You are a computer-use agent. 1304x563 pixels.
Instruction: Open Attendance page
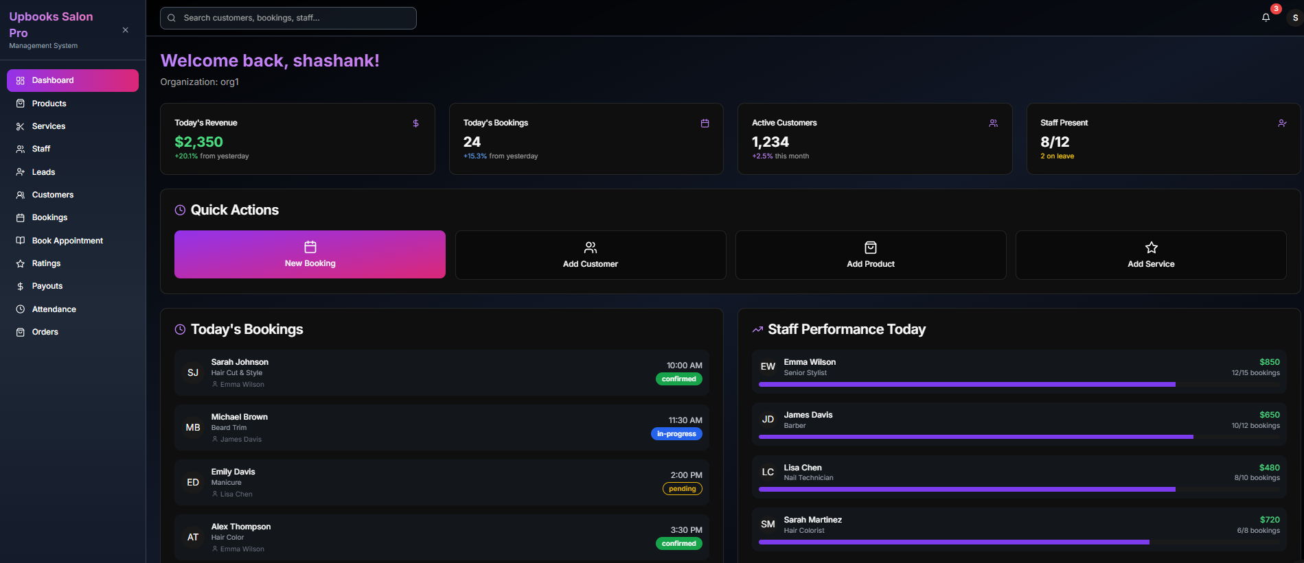click(73, 309)
